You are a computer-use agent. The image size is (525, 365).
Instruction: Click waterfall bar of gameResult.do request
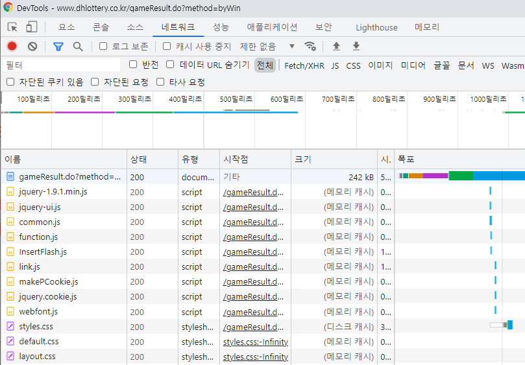tap(461, 176)
